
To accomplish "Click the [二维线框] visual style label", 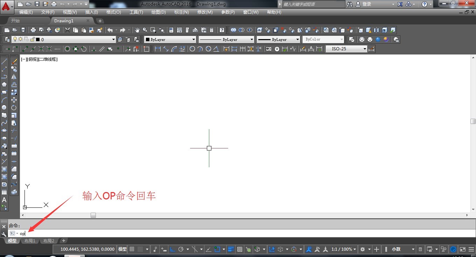I will click(48, 59).
